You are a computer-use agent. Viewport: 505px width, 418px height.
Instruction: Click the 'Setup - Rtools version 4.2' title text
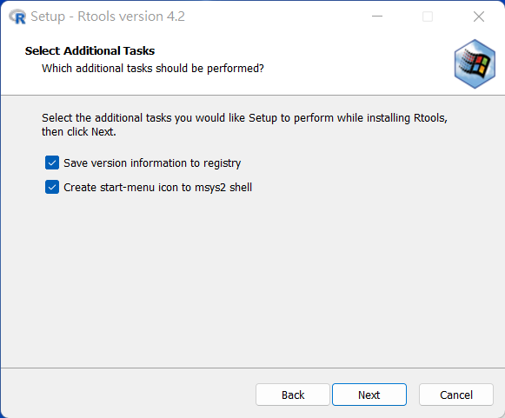(108, 17)
